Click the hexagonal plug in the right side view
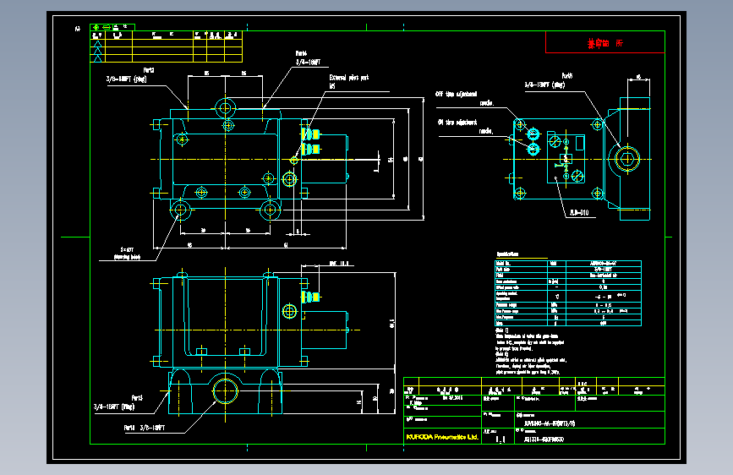733x475 pixels. pyautogui.click(x=626, y=159)
